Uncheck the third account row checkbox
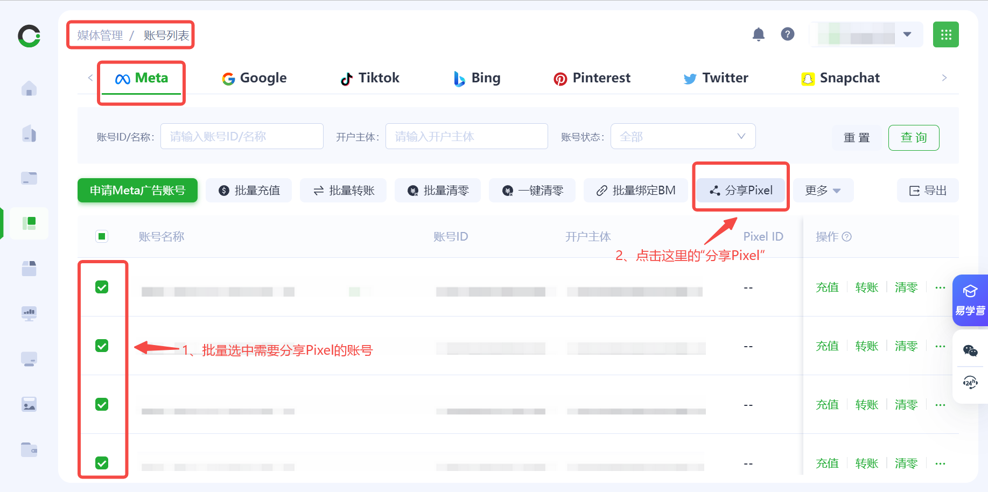Screen dimensions: 988x492 (102, 404)
